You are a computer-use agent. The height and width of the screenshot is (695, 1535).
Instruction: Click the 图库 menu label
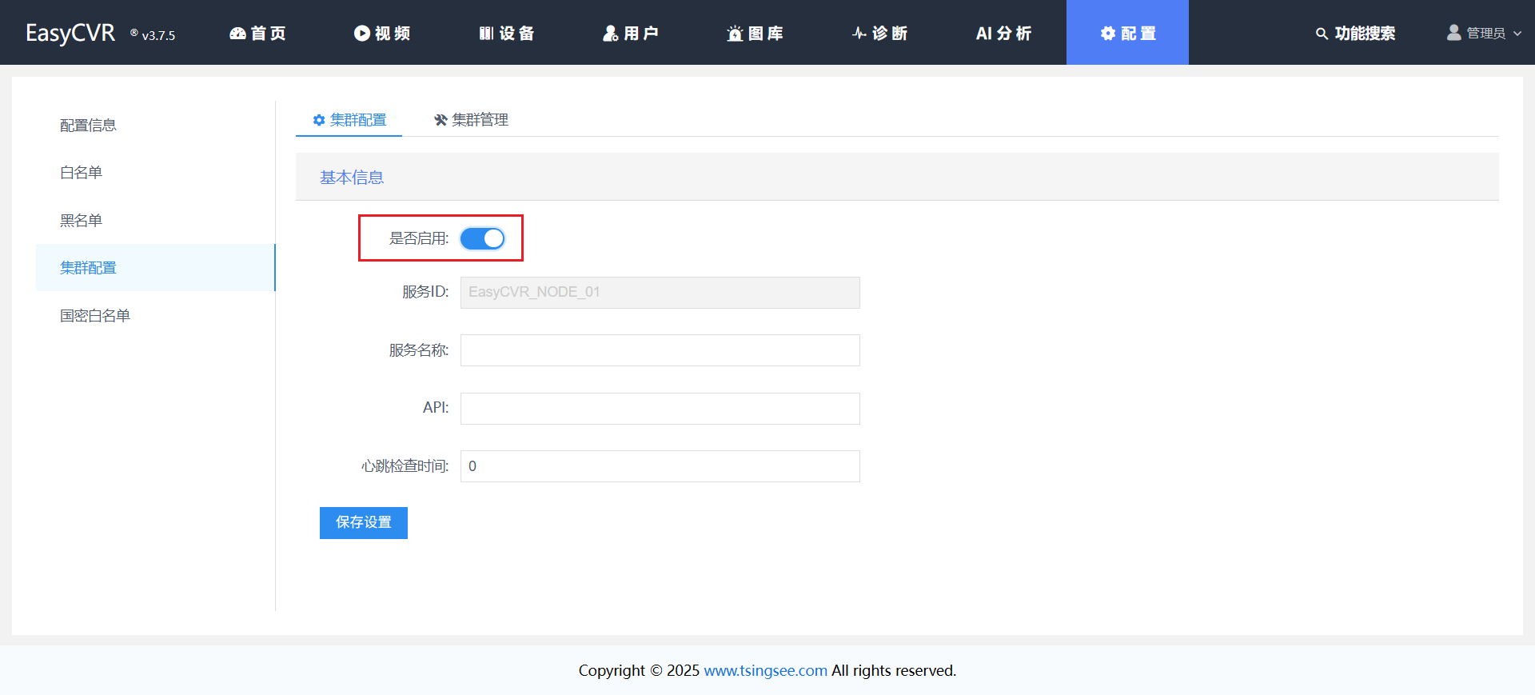point(766,33)
